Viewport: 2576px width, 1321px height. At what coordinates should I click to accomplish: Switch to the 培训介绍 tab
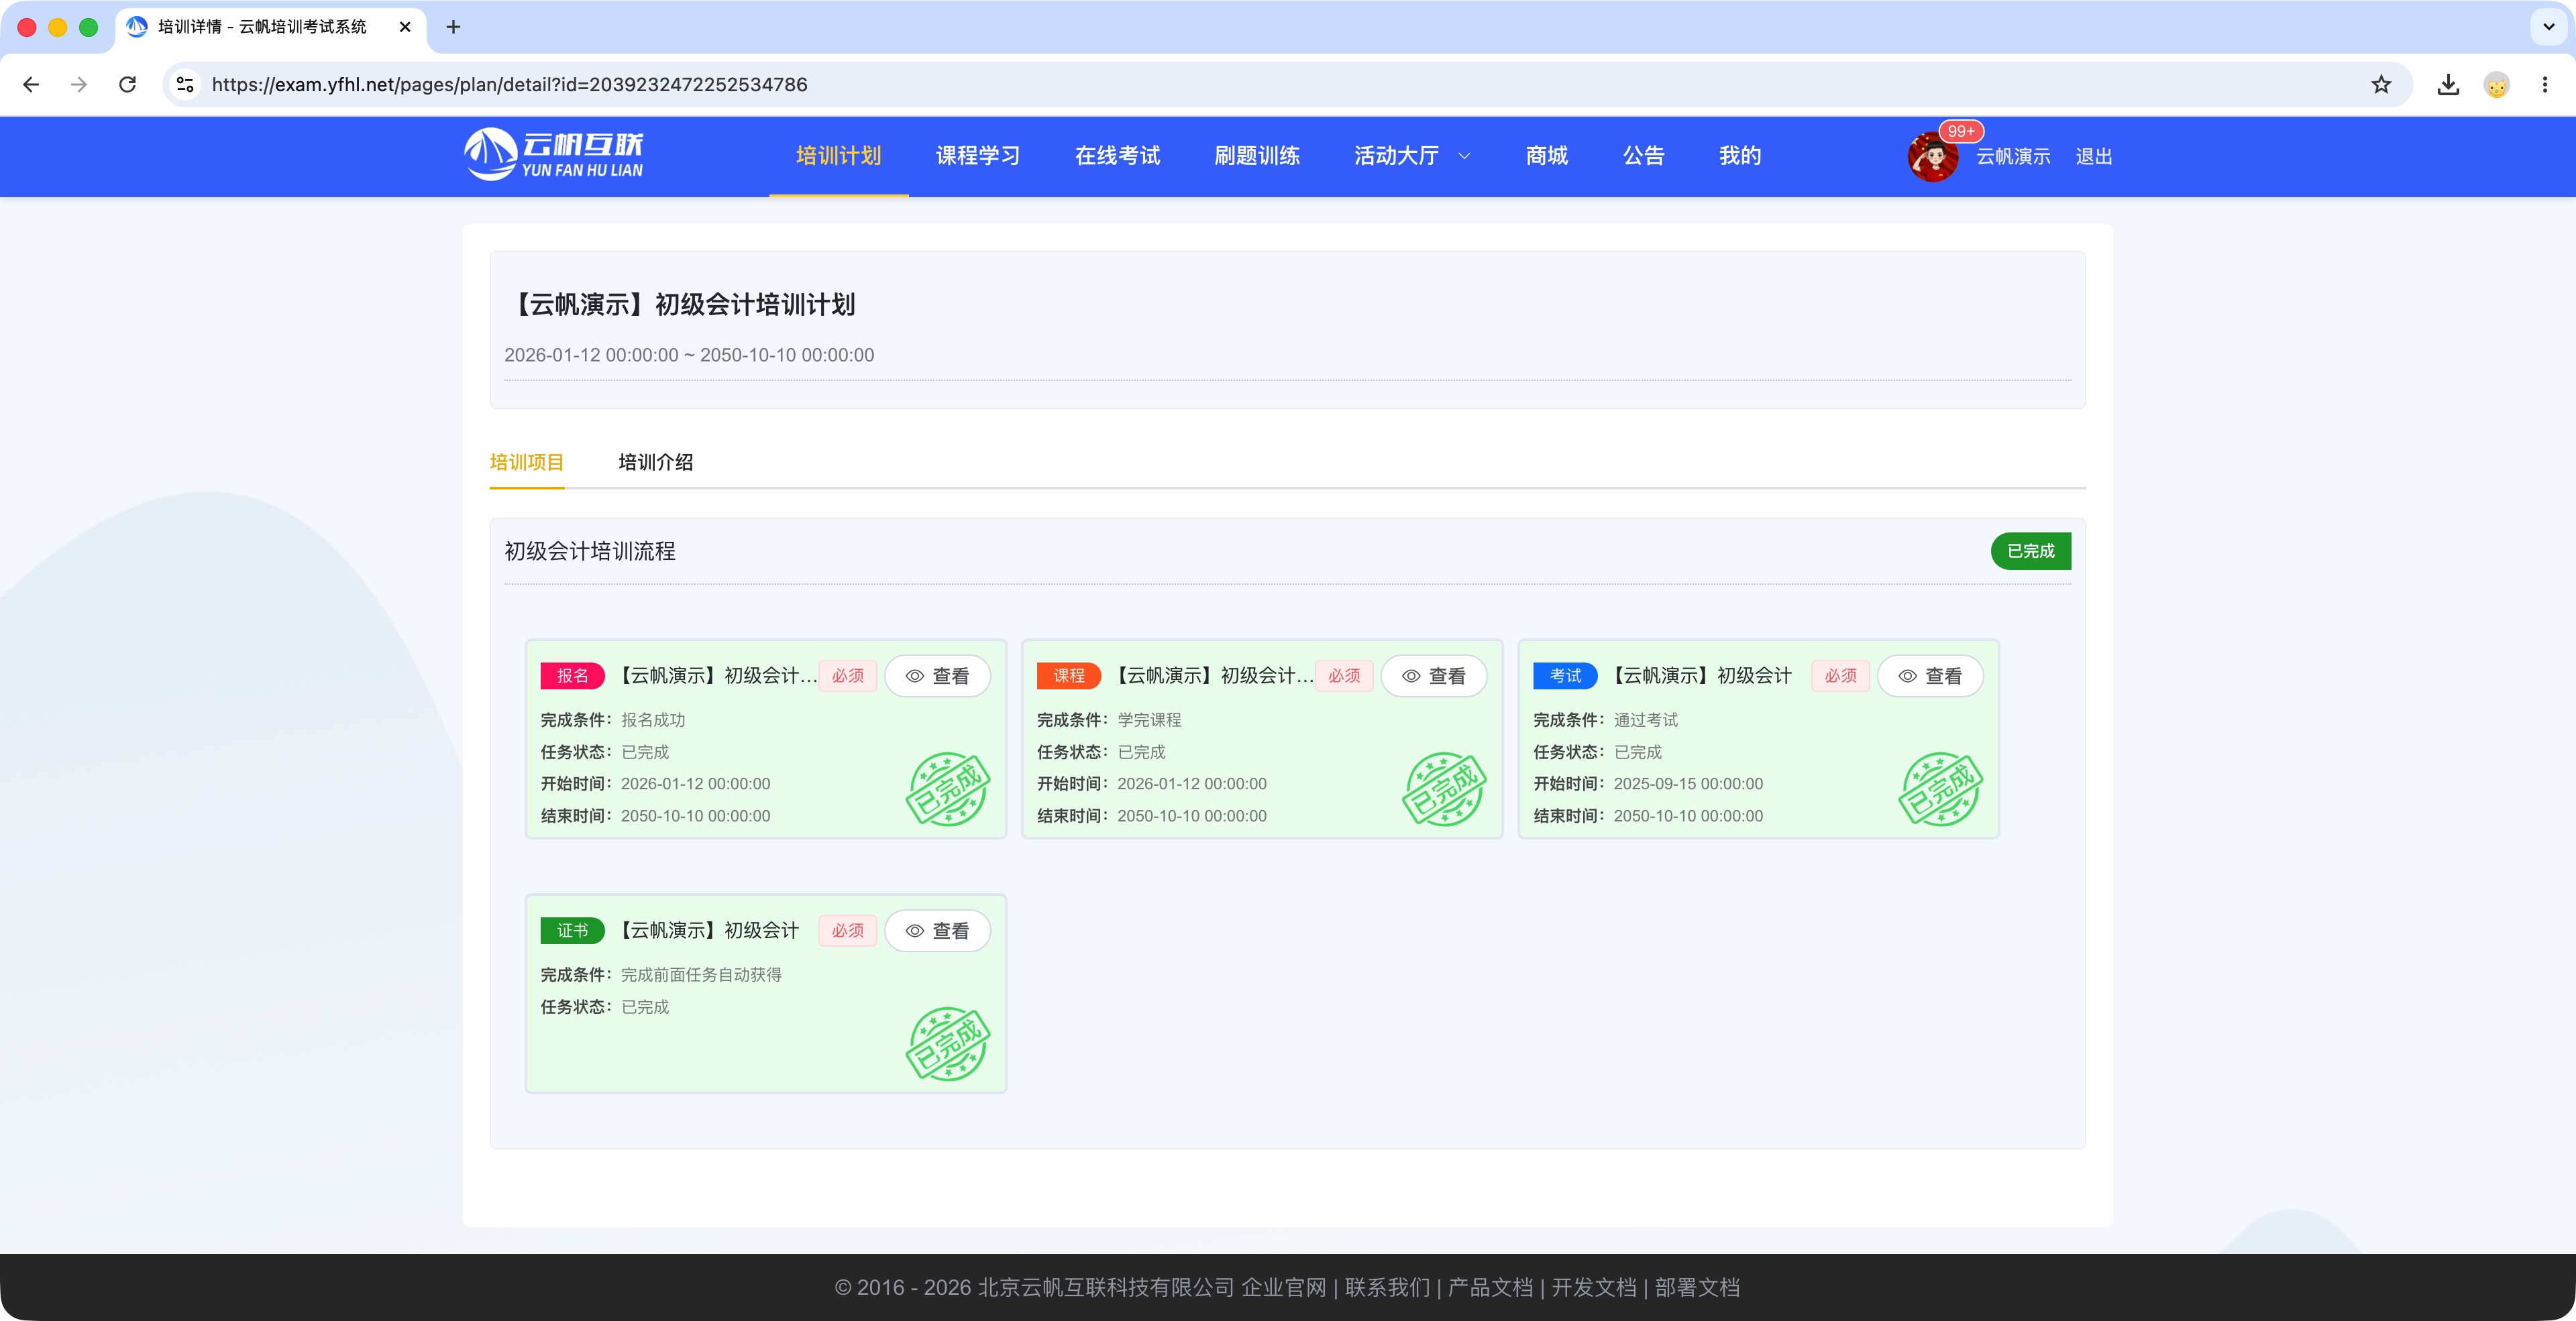[x=655, y=461]
